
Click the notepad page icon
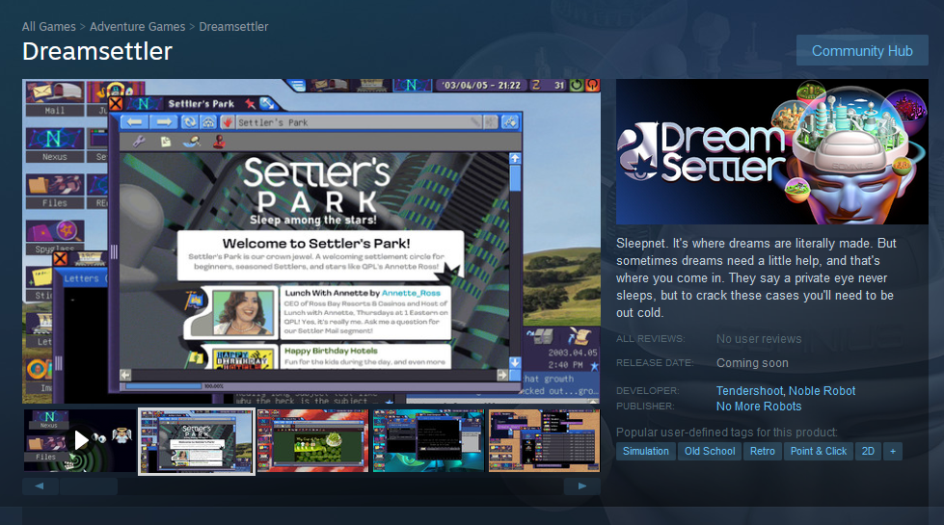click(x=166, y=142)
